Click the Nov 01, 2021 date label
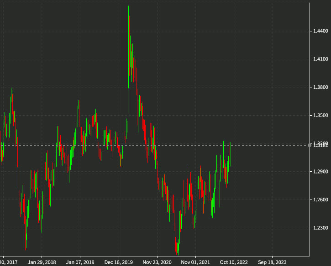This screenshot has height=266, width=331. (x=195, y=262)
